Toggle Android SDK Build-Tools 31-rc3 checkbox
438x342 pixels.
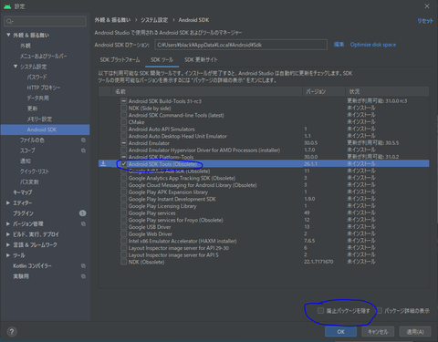tap(123, 101)
